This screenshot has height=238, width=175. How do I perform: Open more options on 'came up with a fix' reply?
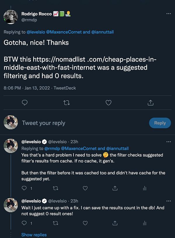[x=168, y=201]
